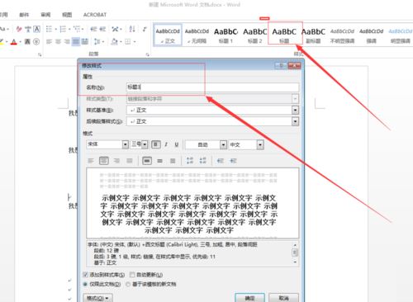The height and width of the screenshot is (302, 413).
Task: Decrease paragraph spacing icon in dialog
Action: coord(202,161)
